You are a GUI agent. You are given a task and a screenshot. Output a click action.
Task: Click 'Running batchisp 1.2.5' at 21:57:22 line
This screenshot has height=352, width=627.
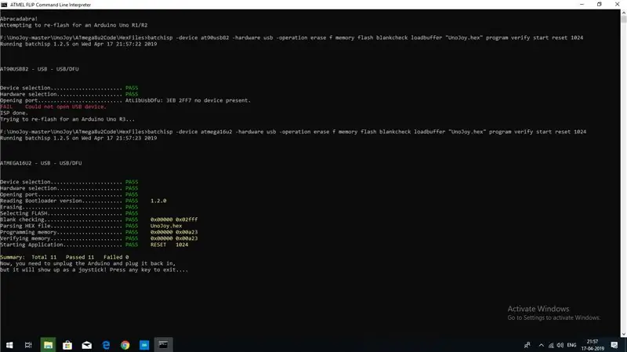point(78,44)
